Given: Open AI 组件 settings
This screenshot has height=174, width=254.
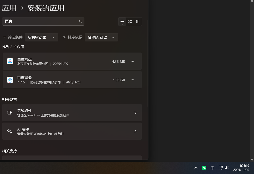Looking at the screenshot, I should pyautogui.click(x=72, y=131).
